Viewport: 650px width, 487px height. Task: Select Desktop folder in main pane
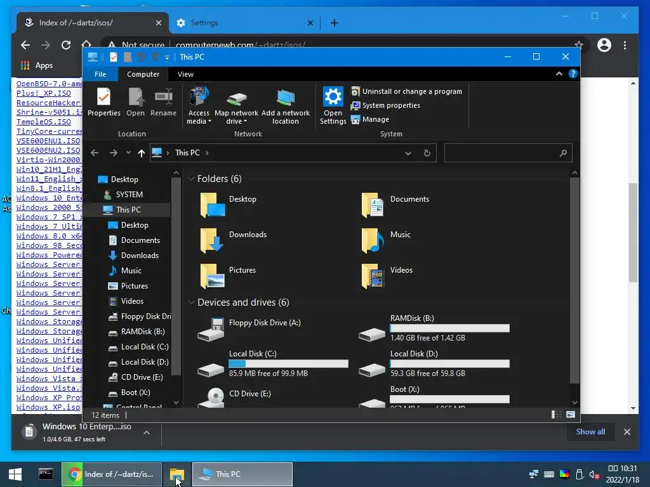228,205
